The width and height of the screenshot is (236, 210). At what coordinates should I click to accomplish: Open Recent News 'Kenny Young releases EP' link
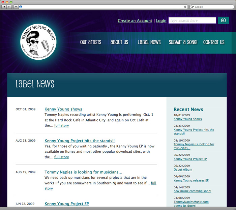[191, 180]
